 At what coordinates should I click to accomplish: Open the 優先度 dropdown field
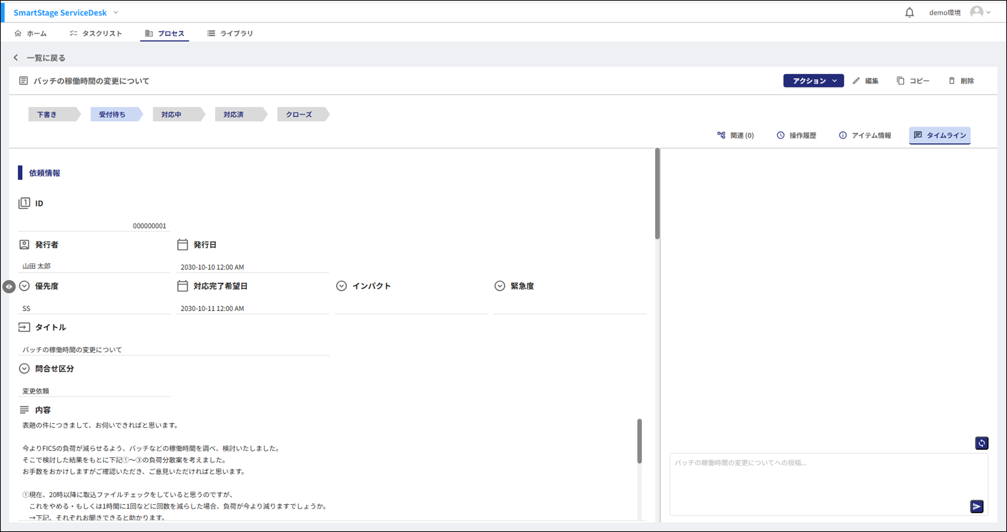94,308
